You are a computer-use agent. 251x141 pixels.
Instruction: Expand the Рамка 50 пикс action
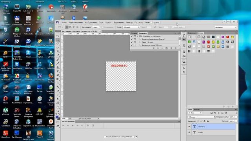140,42
